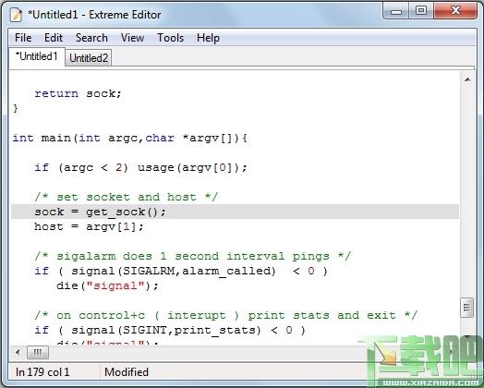484x388 pixels.
Task: Open the Search menu
Action: click(91, 38)
